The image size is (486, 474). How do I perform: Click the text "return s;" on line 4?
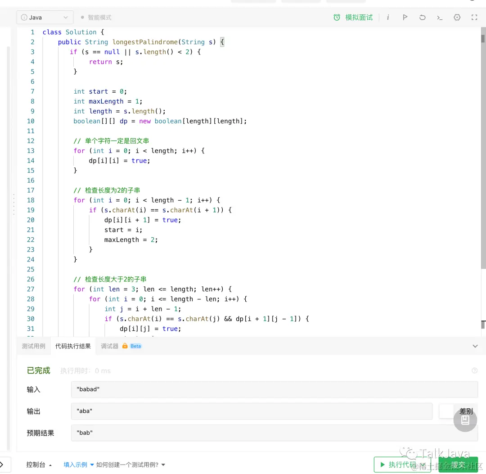[x=106, y=62]
